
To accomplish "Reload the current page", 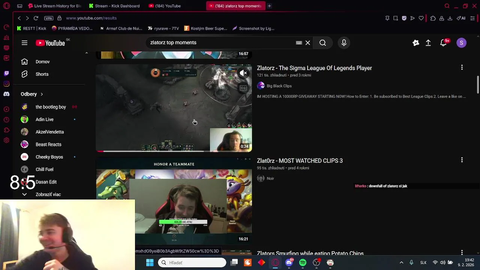I will pyautogui.click(x=36, y=18).
